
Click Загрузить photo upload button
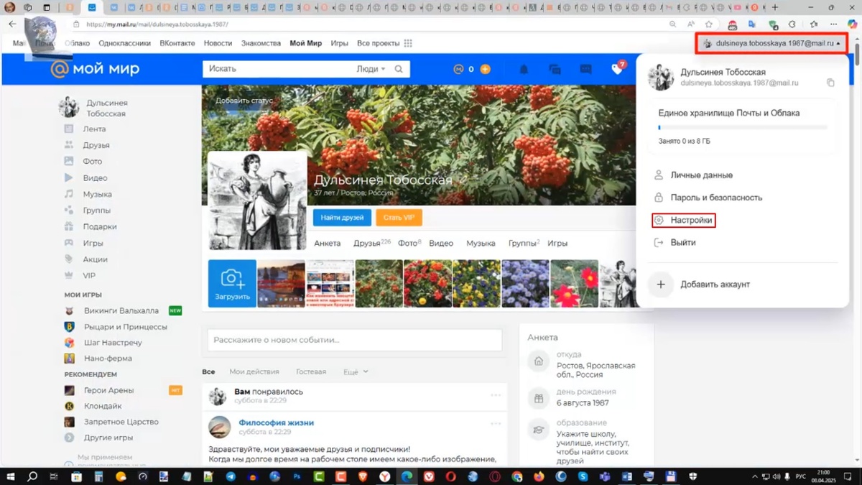(x=232, y=284)
